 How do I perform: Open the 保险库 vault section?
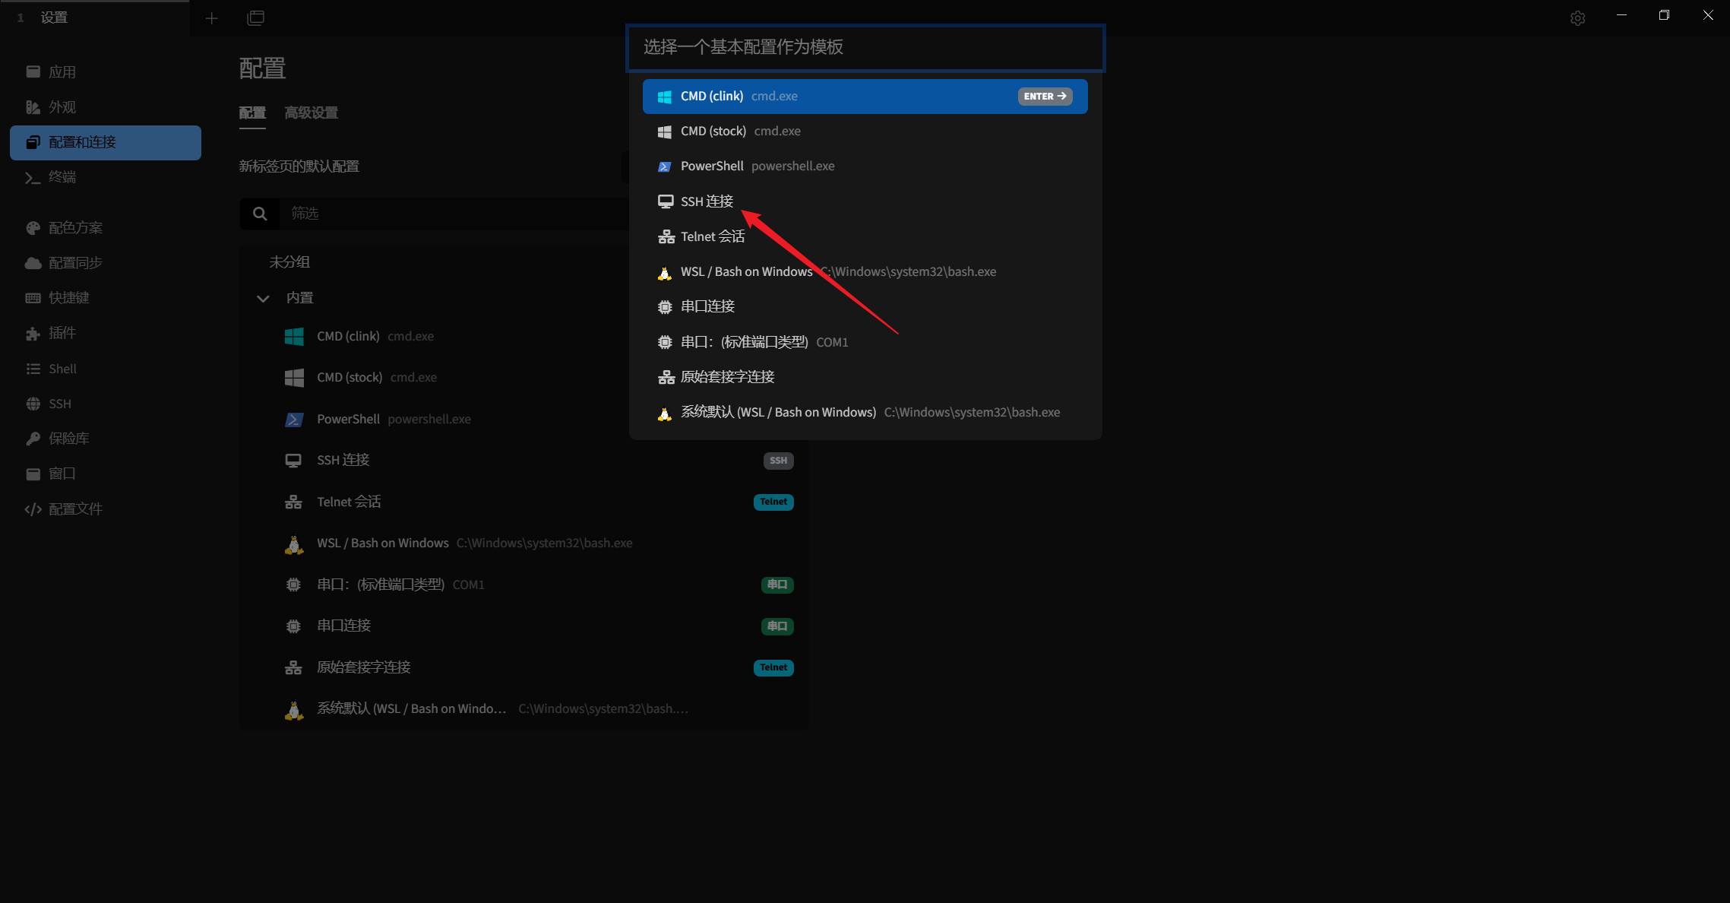pos(106,439)
